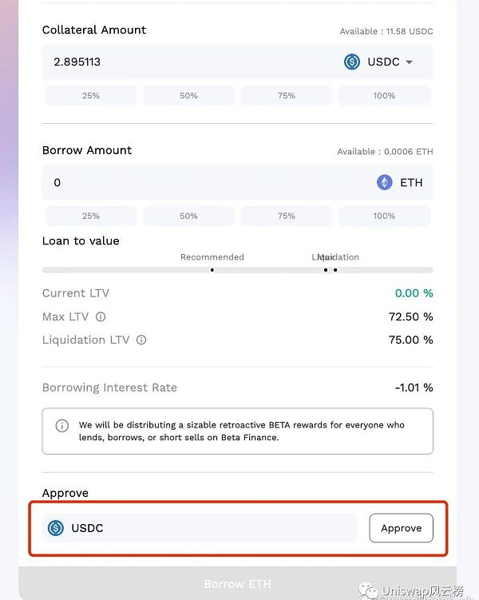Click the info icon in BETA rewards notice
This screenshot has width=479, height=600.
point(61,426)
